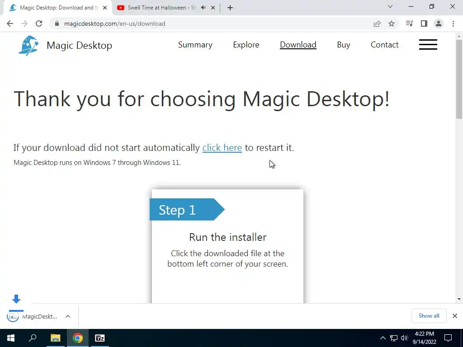463x347 pixels.
Task: Click the Magic Desktop wizard hat logo
Action: coord(28,46)
